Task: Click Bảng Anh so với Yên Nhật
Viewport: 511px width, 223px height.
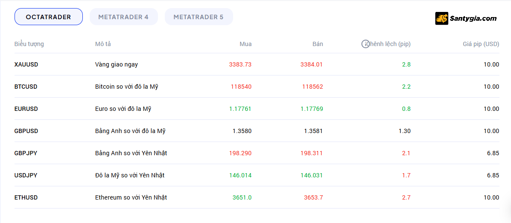Action: [131, 153]
